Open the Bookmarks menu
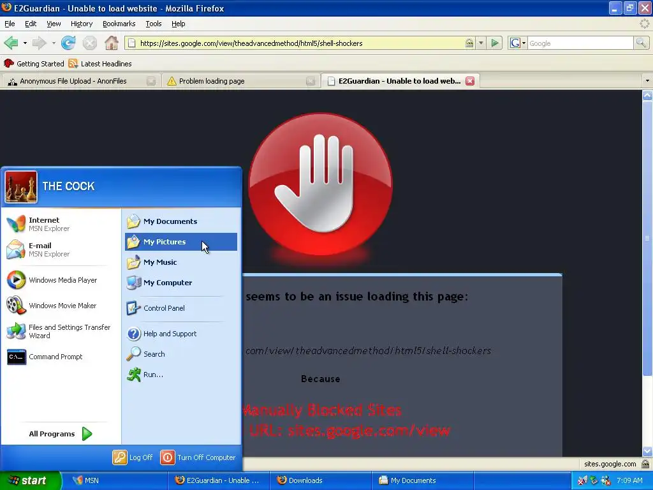 pos(119,24)
